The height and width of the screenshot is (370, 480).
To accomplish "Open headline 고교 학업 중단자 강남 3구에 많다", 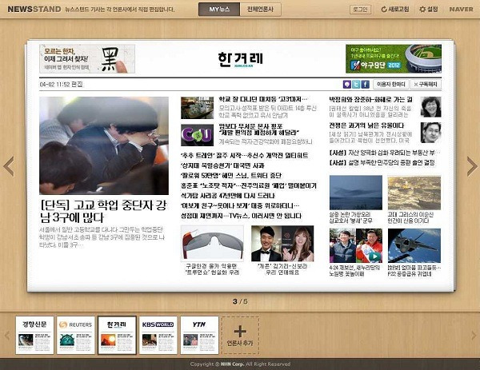I will (x=103, y=211).
